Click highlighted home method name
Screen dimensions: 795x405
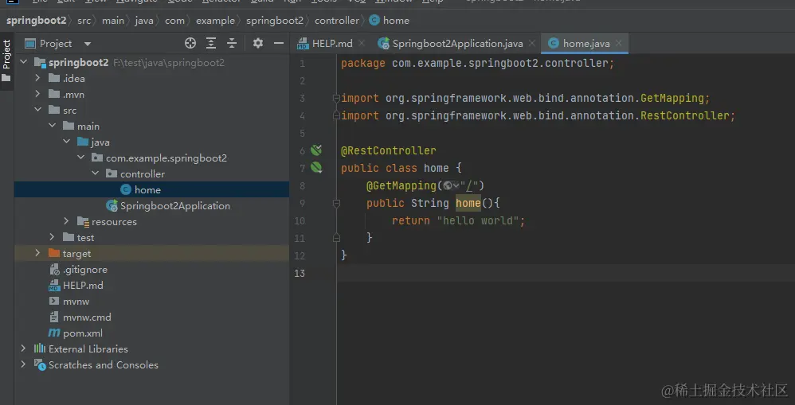[x=468, y=203]
